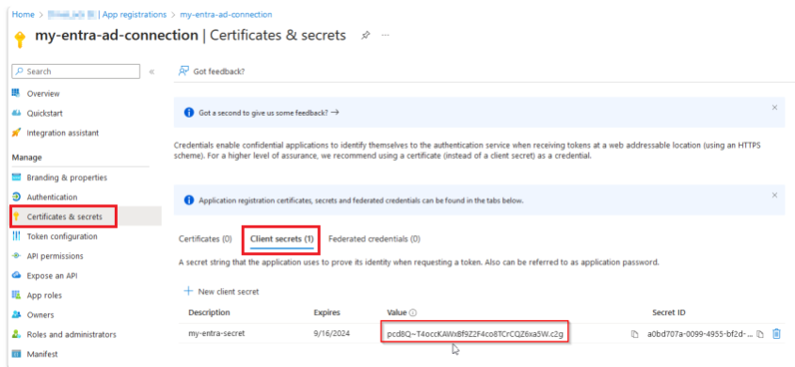Click the Got feedback? icon button

click(x=183, y=72)
